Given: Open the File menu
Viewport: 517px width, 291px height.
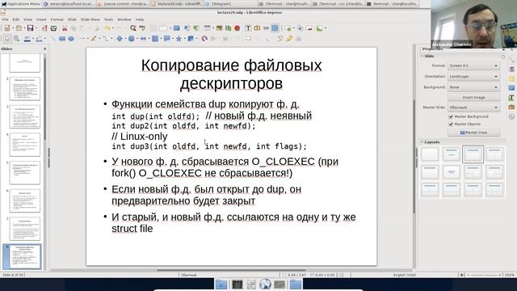Looking at the screenshot, I should pos(6,19).
